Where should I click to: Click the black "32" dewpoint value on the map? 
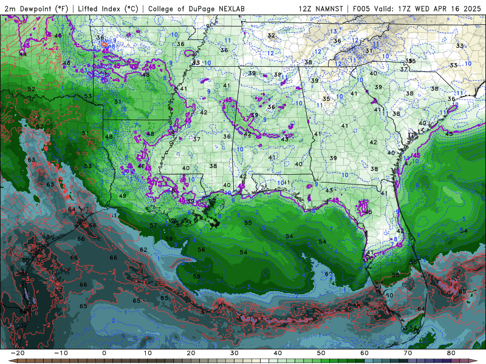tap(271, 35)
